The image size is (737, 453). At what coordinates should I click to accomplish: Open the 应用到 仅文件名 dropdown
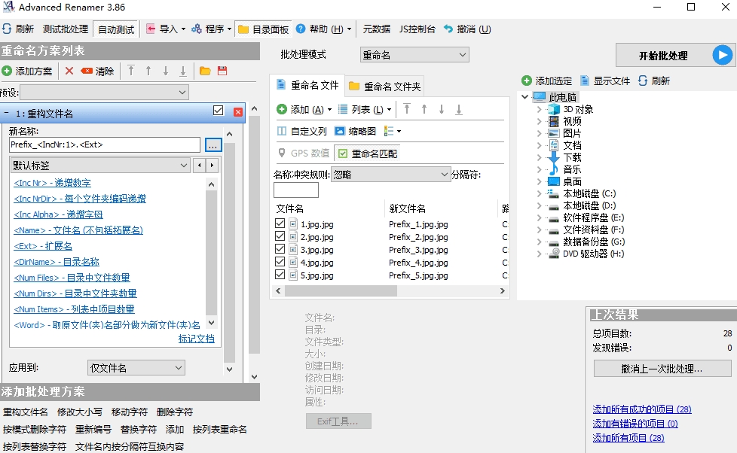click(136, 368)
